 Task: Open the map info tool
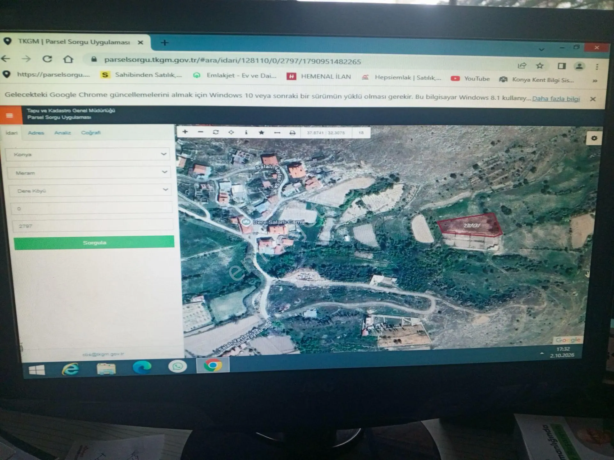246,132
